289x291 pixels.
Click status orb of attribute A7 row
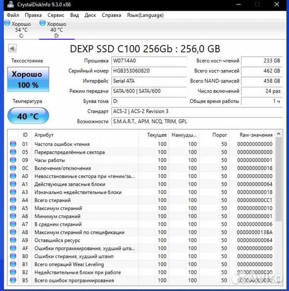13,224
